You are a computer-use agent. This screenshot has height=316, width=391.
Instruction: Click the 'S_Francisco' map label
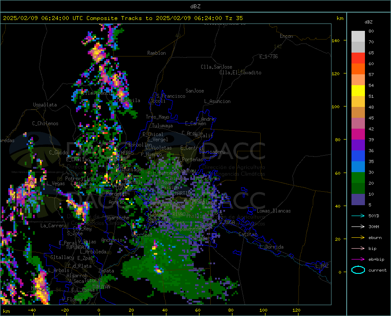pyautogui.click(x=171, y=96)
